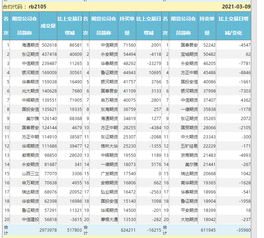Click the negative change value -3615
The width and height of the screenshot is (264, 238).
click(x=76, y=220)
